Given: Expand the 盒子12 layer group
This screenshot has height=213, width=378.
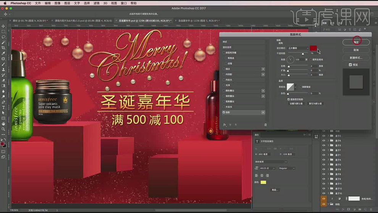Looking at the screenshot, I should [x=328, y=189].
